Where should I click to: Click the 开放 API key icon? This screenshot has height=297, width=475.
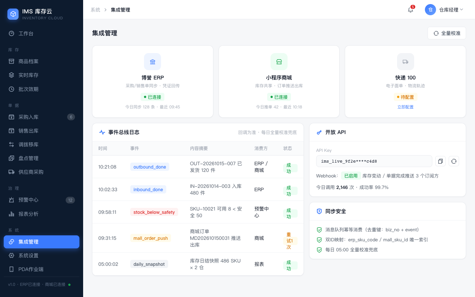point(319,132)
